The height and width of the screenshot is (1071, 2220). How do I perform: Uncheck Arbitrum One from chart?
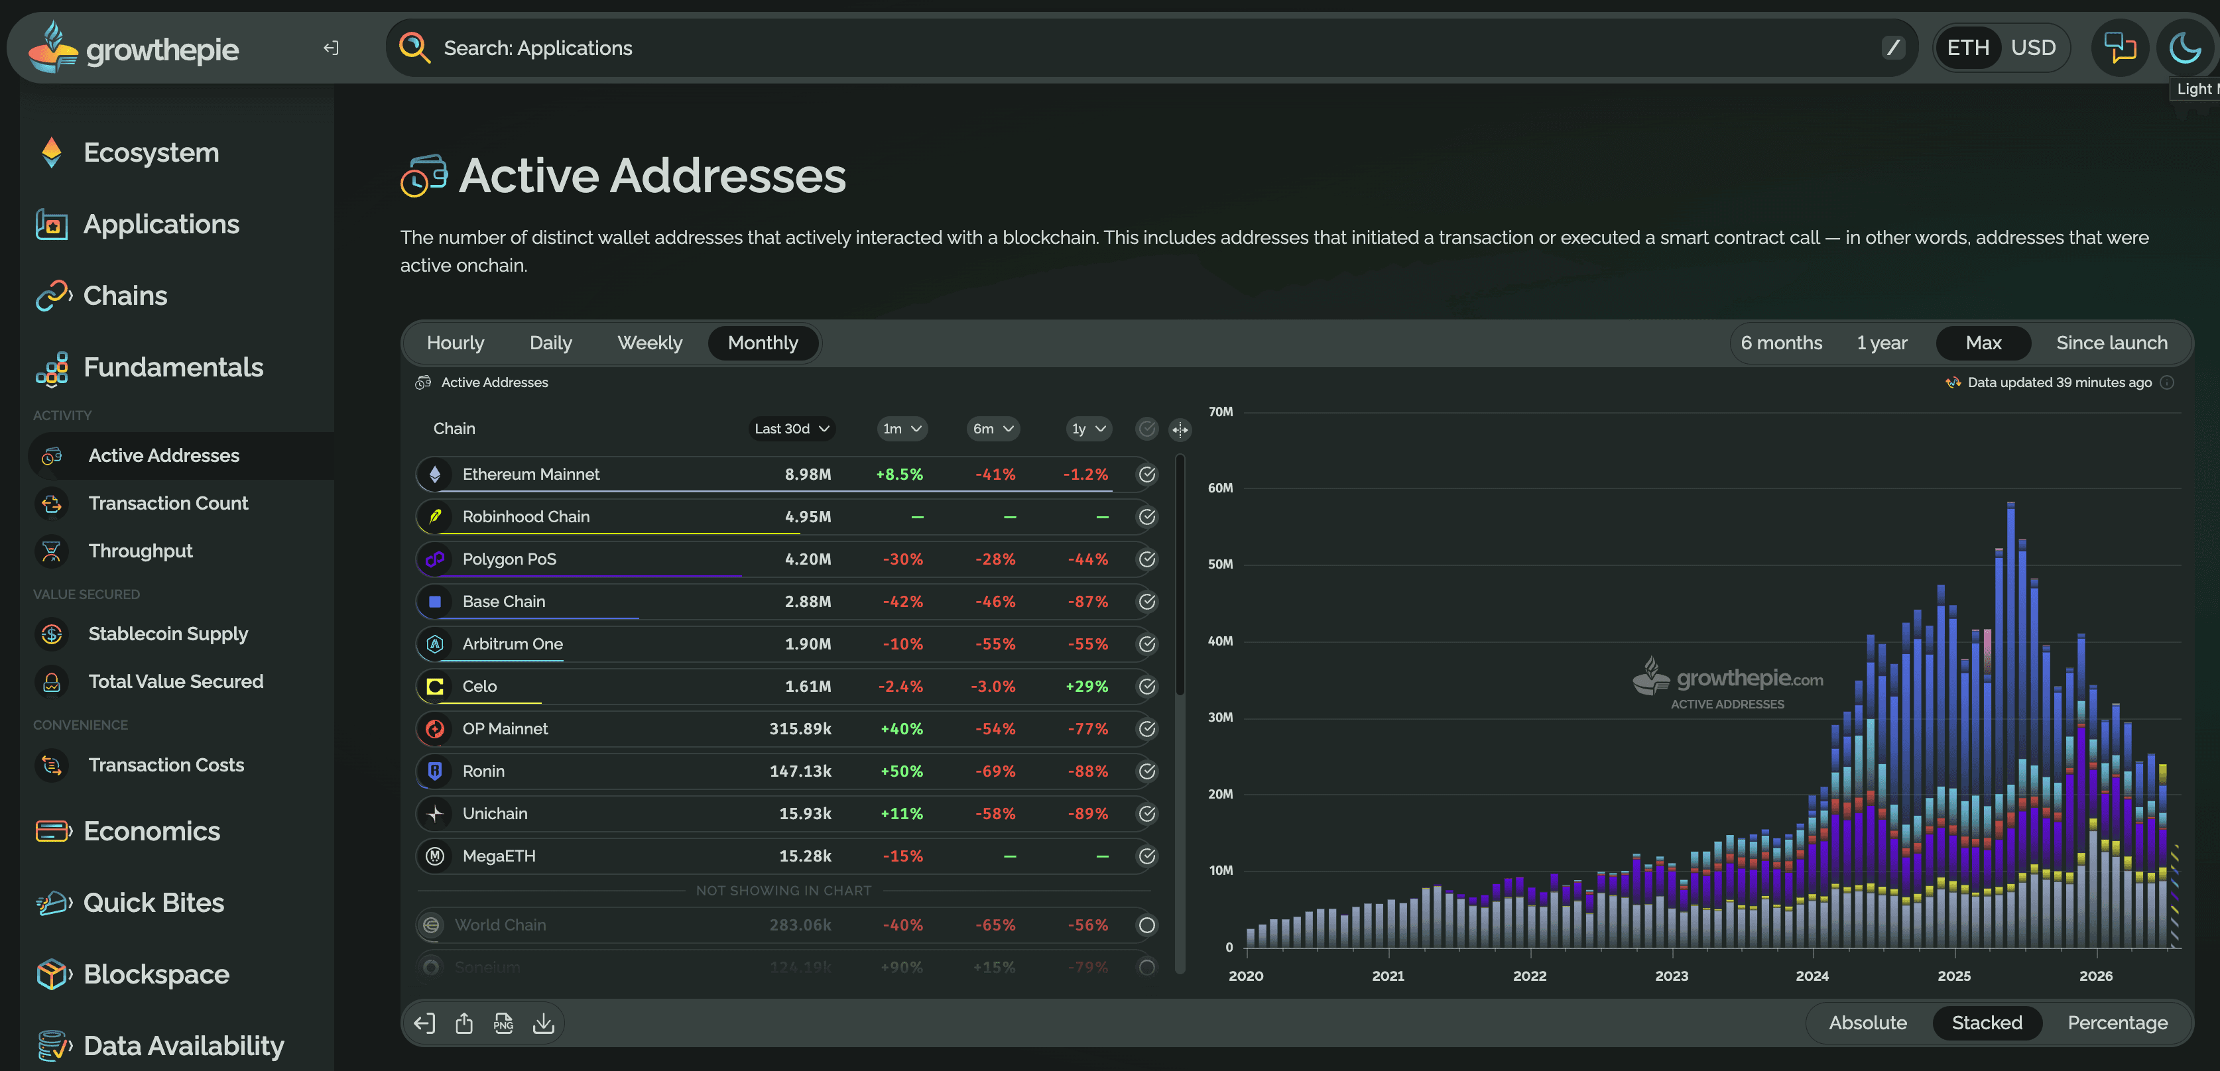1147,644
